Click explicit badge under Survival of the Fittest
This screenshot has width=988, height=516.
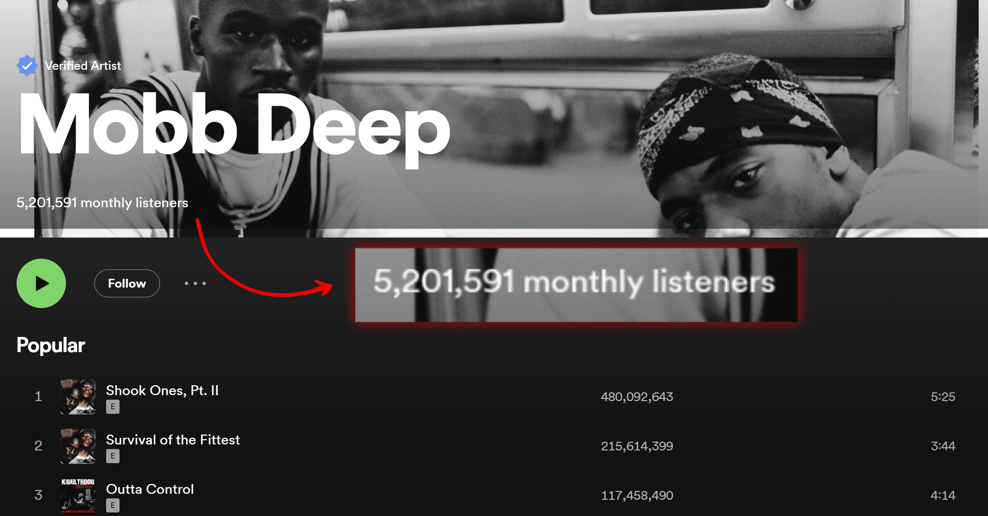pos(113,456)
